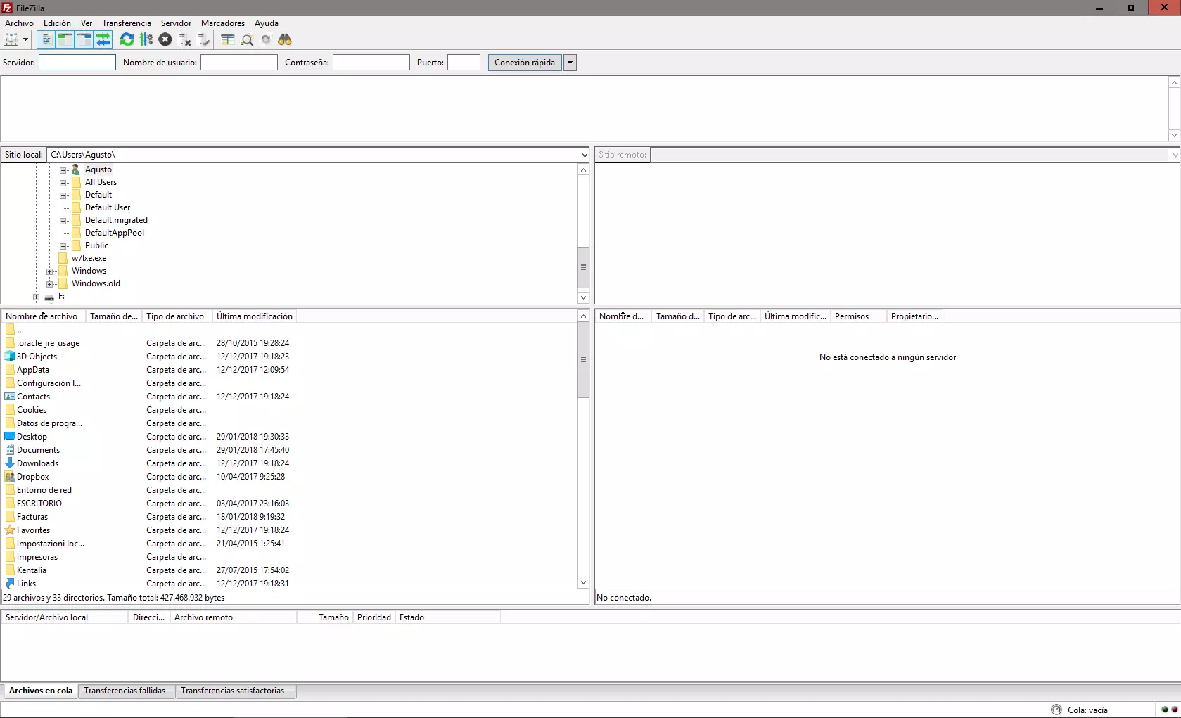The height and width of the screenshot is (718, 1181).
Task: Click the reconnect to last server icon
Action: (x=204, y=40)
